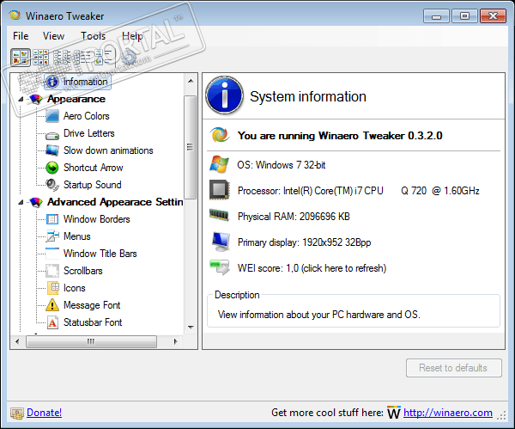This screenshot has width=515, height=429.
Task: Select Menus in the tree
Action: [77, 236]
